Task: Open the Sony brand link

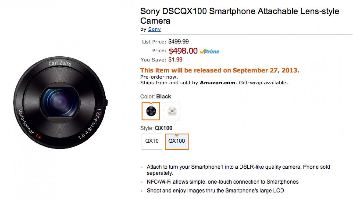Action: [x=154, y=29]
